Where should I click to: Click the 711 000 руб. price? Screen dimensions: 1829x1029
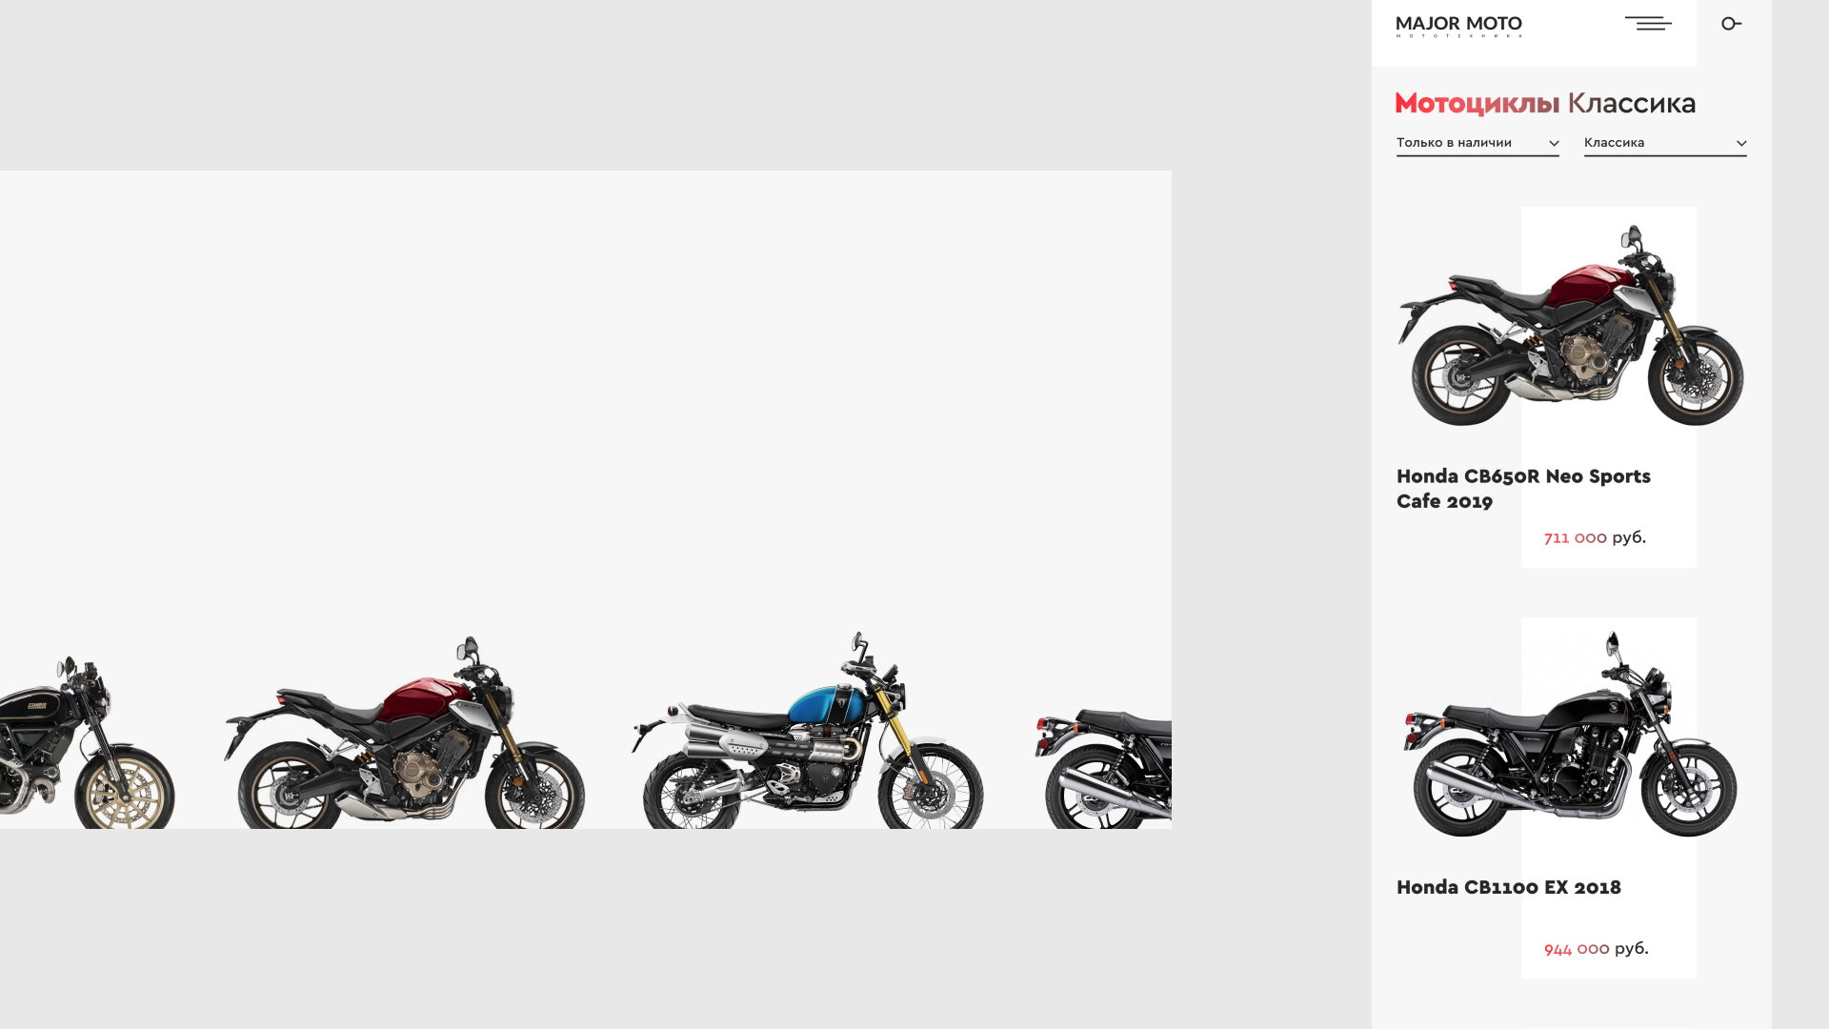1595,538
